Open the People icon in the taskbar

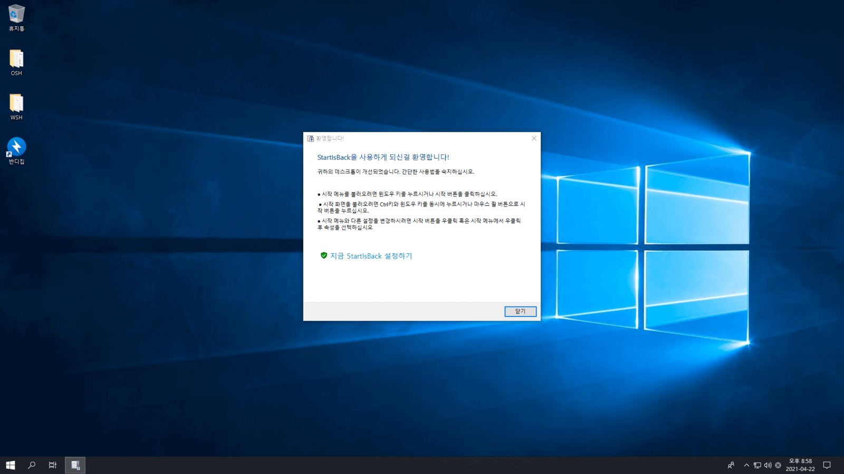tap(731, 465)
